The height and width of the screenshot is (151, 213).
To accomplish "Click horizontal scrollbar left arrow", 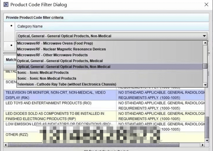I will click(6, 145).
